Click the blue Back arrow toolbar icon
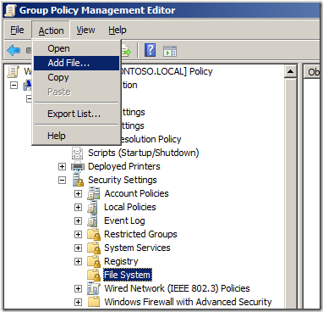This screenshot has width=323, height=312. pos(14,51)
